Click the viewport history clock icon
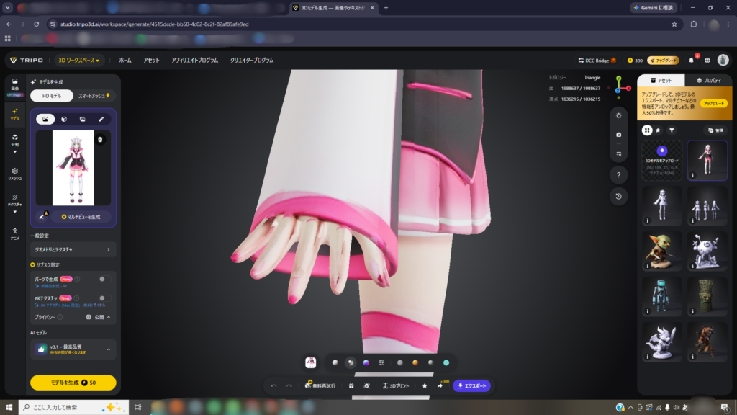Screen dimensions: 737x415 coord(618,196)
